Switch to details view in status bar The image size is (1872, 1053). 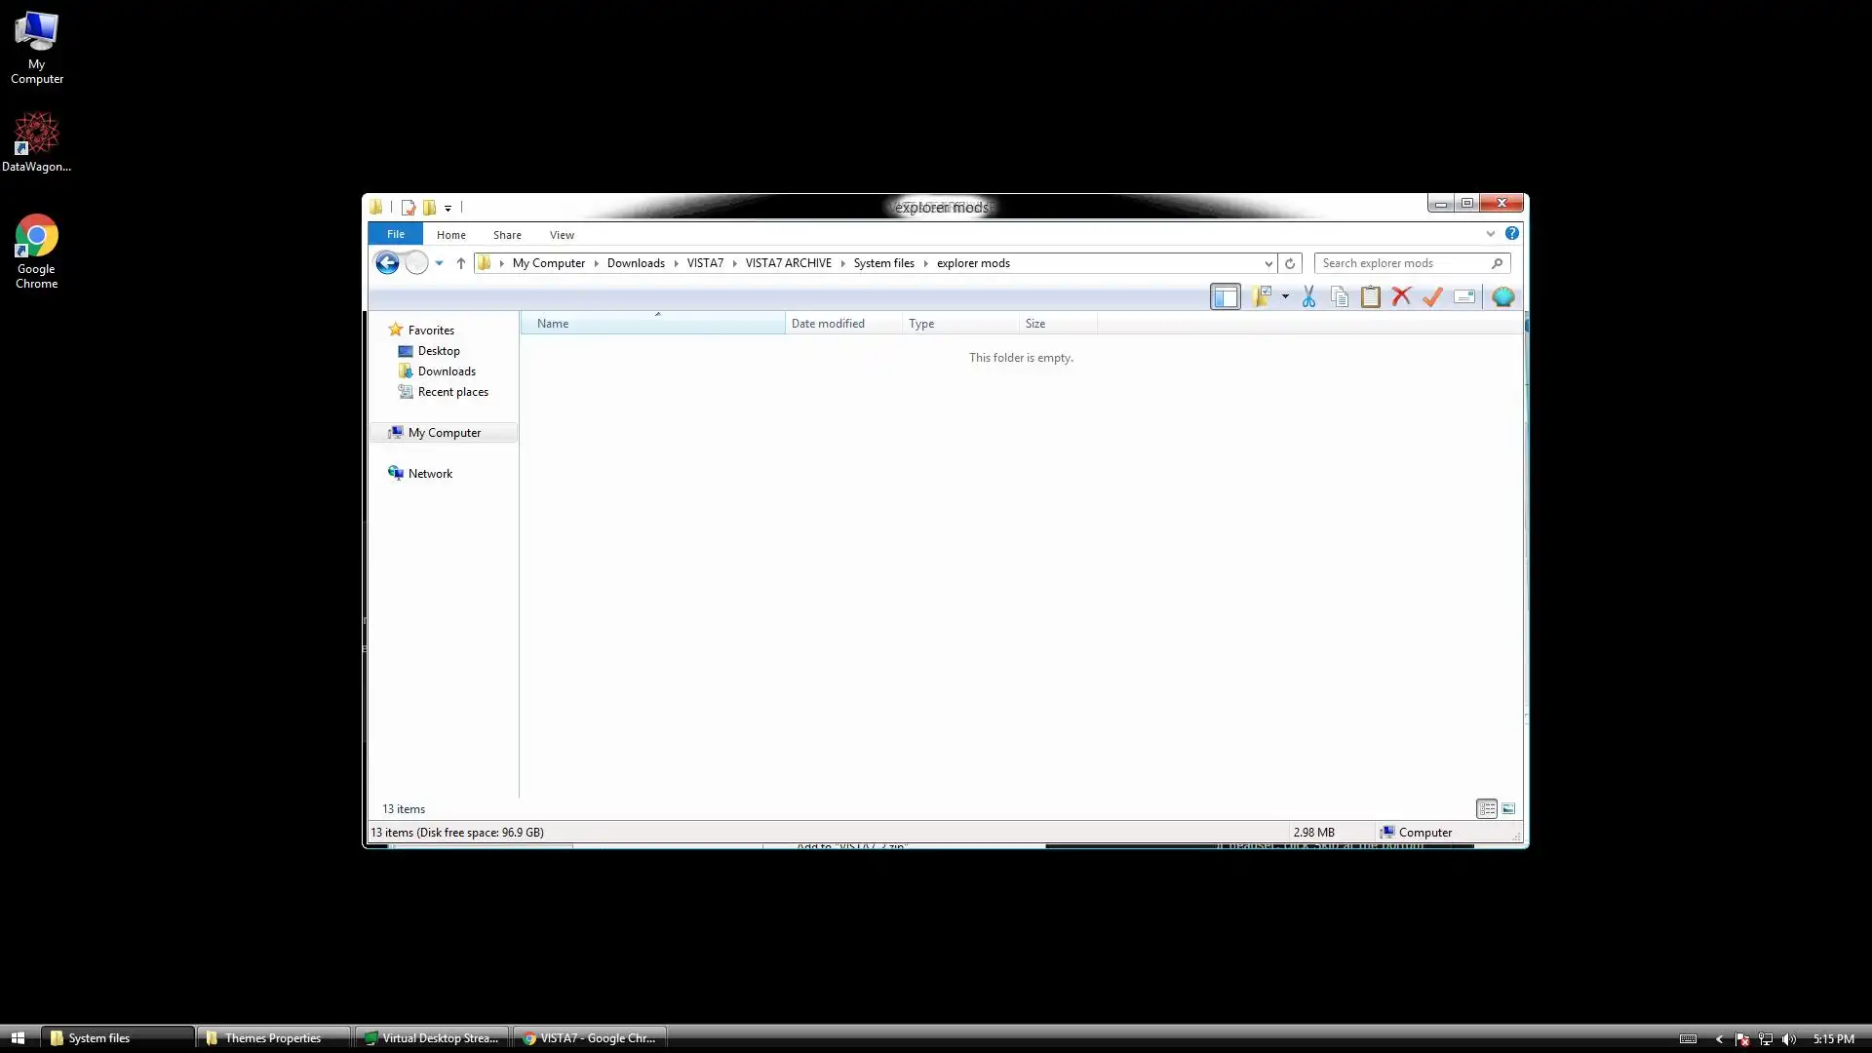pos(1486,809)
